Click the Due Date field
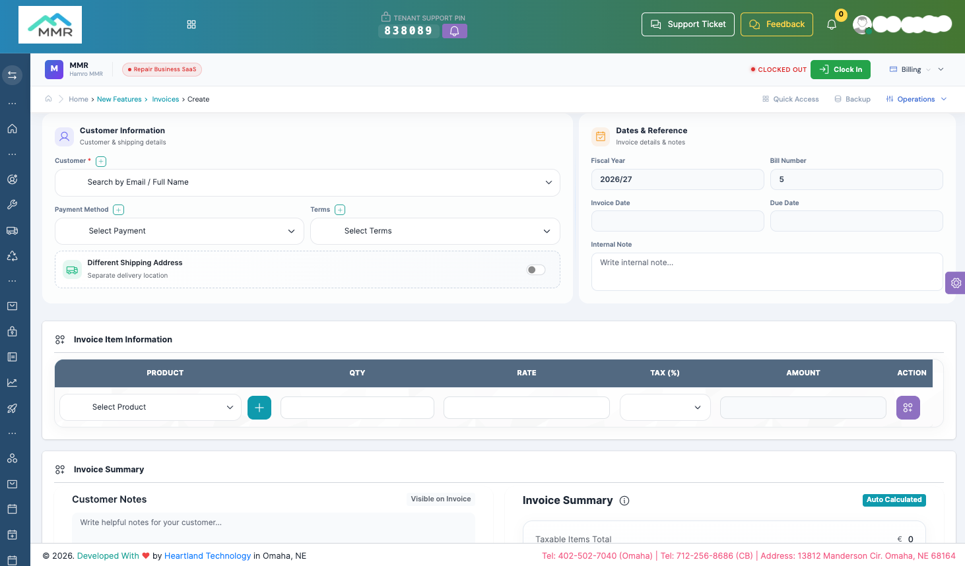 857,221
